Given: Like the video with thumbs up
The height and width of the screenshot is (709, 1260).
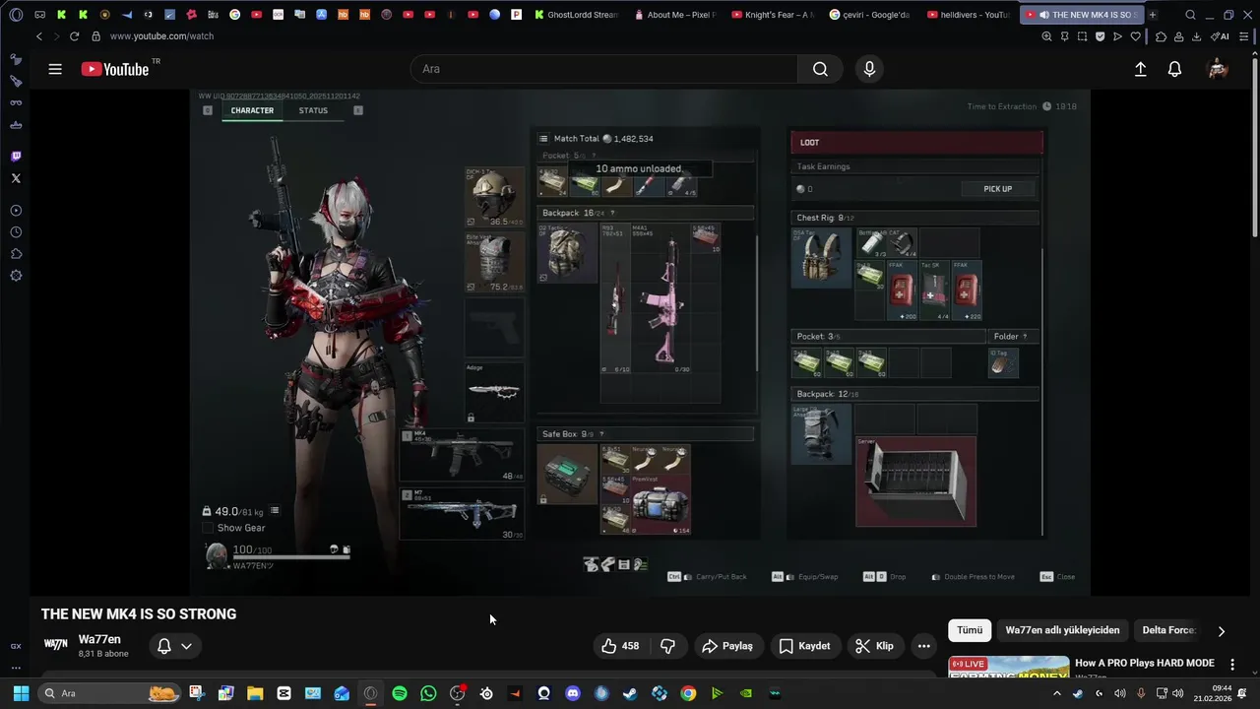Looking at the screenshot, I should (x=619, y=646).
